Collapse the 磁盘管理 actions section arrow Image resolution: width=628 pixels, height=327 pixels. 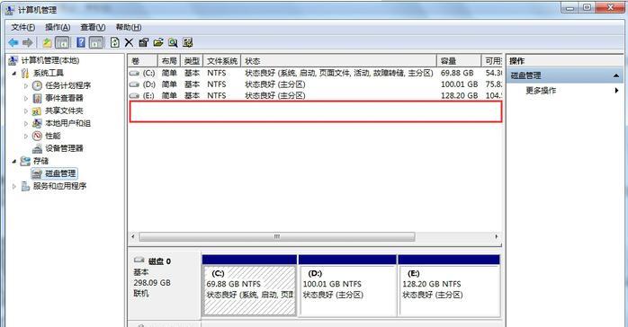[x=616, y=75]
